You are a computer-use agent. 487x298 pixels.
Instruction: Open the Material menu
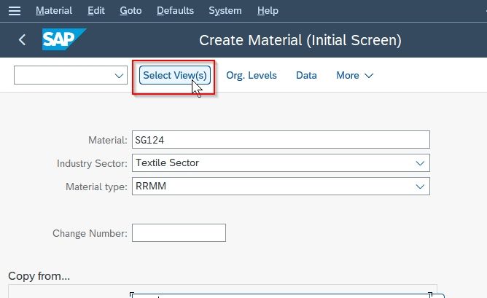tap(54, 10)
